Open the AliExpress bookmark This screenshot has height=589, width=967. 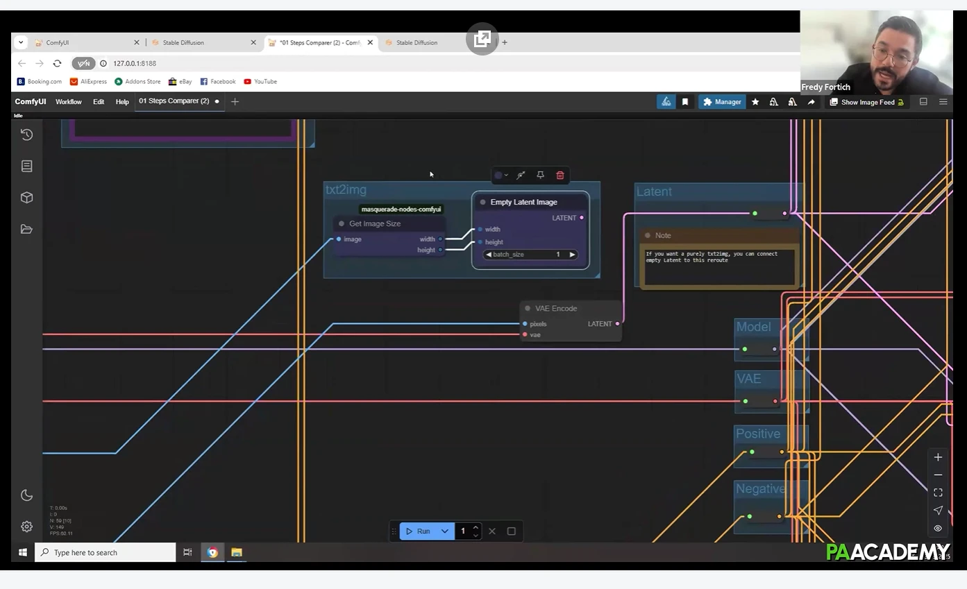point(88,81)
